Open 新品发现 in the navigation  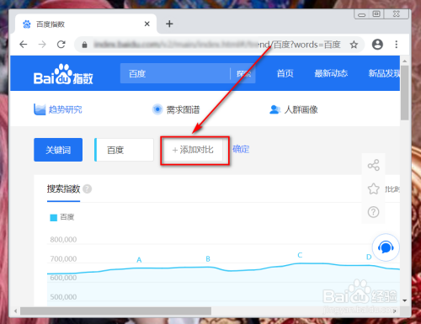point(384,73)
